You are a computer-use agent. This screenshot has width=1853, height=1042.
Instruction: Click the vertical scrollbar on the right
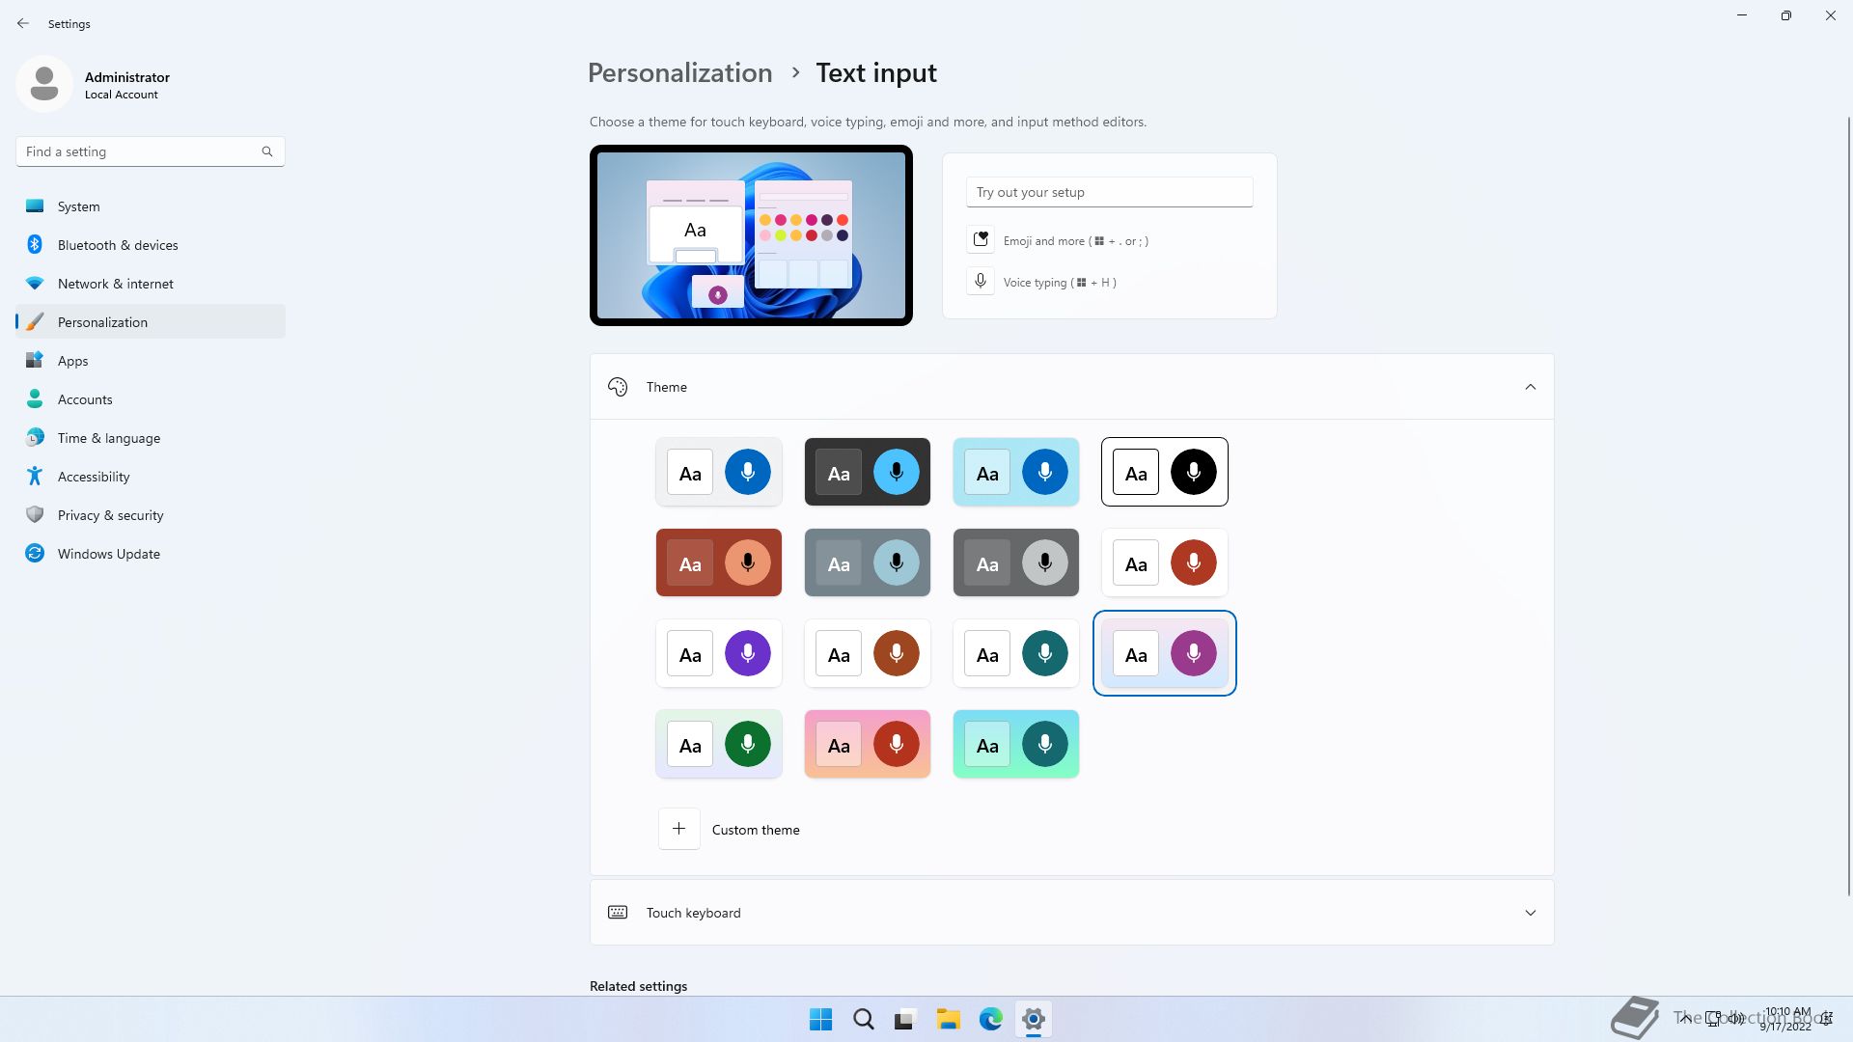(x=1848, y=507)
